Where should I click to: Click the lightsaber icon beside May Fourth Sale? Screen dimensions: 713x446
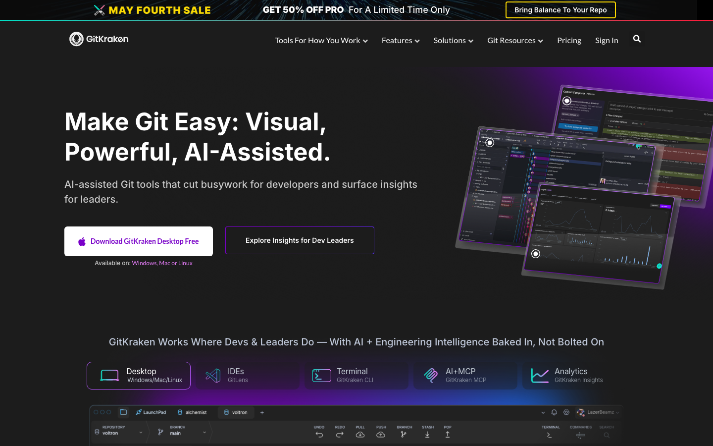click(x=99, y=10)
